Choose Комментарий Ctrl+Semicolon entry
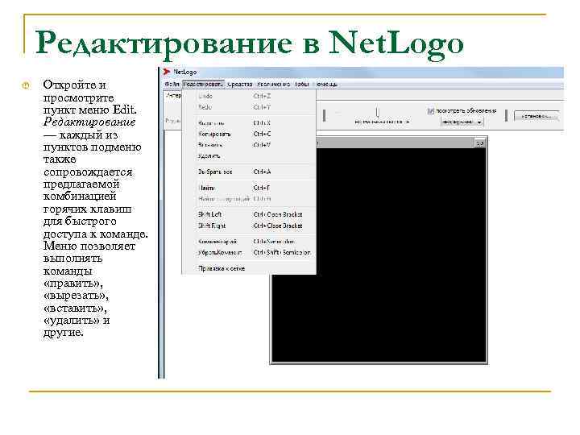Image resolution: width=580 pixels, height=435 pixels. pyautogui.click(x=249, y=242)
